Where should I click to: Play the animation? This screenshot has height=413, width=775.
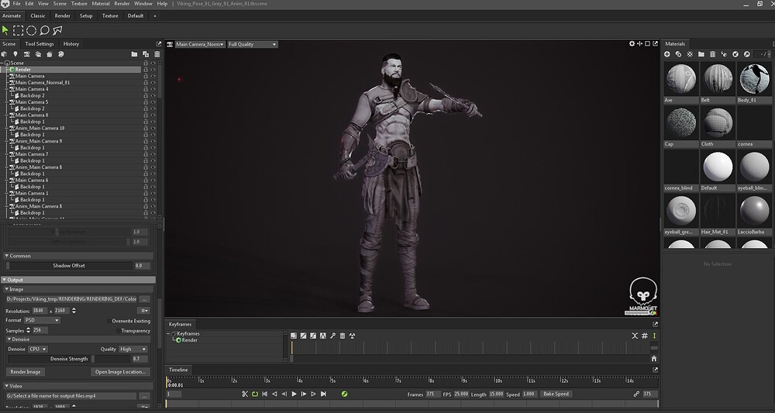pyautogui.click(x=294, y=394)
